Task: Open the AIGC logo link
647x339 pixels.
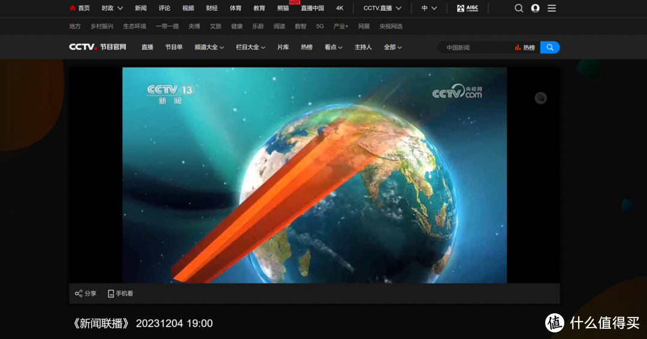Action: (x=467, y=8)
